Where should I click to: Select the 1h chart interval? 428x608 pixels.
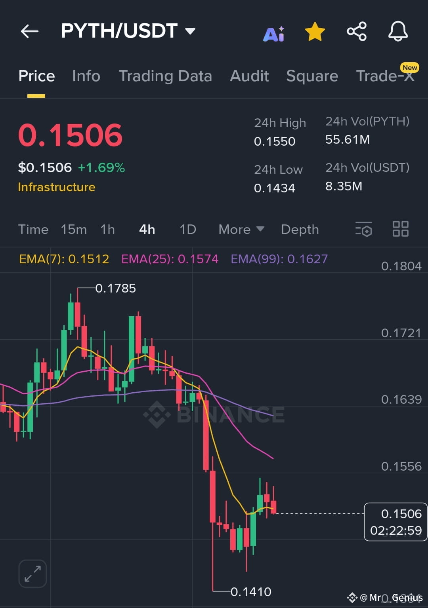click(108, 230)
